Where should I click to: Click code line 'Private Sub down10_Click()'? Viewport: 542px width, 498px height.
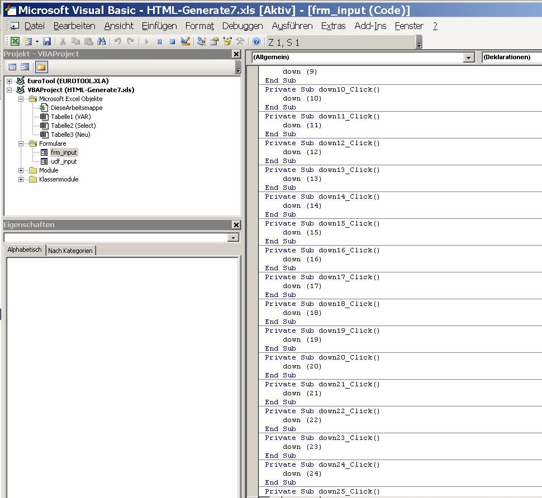point(322,89)
